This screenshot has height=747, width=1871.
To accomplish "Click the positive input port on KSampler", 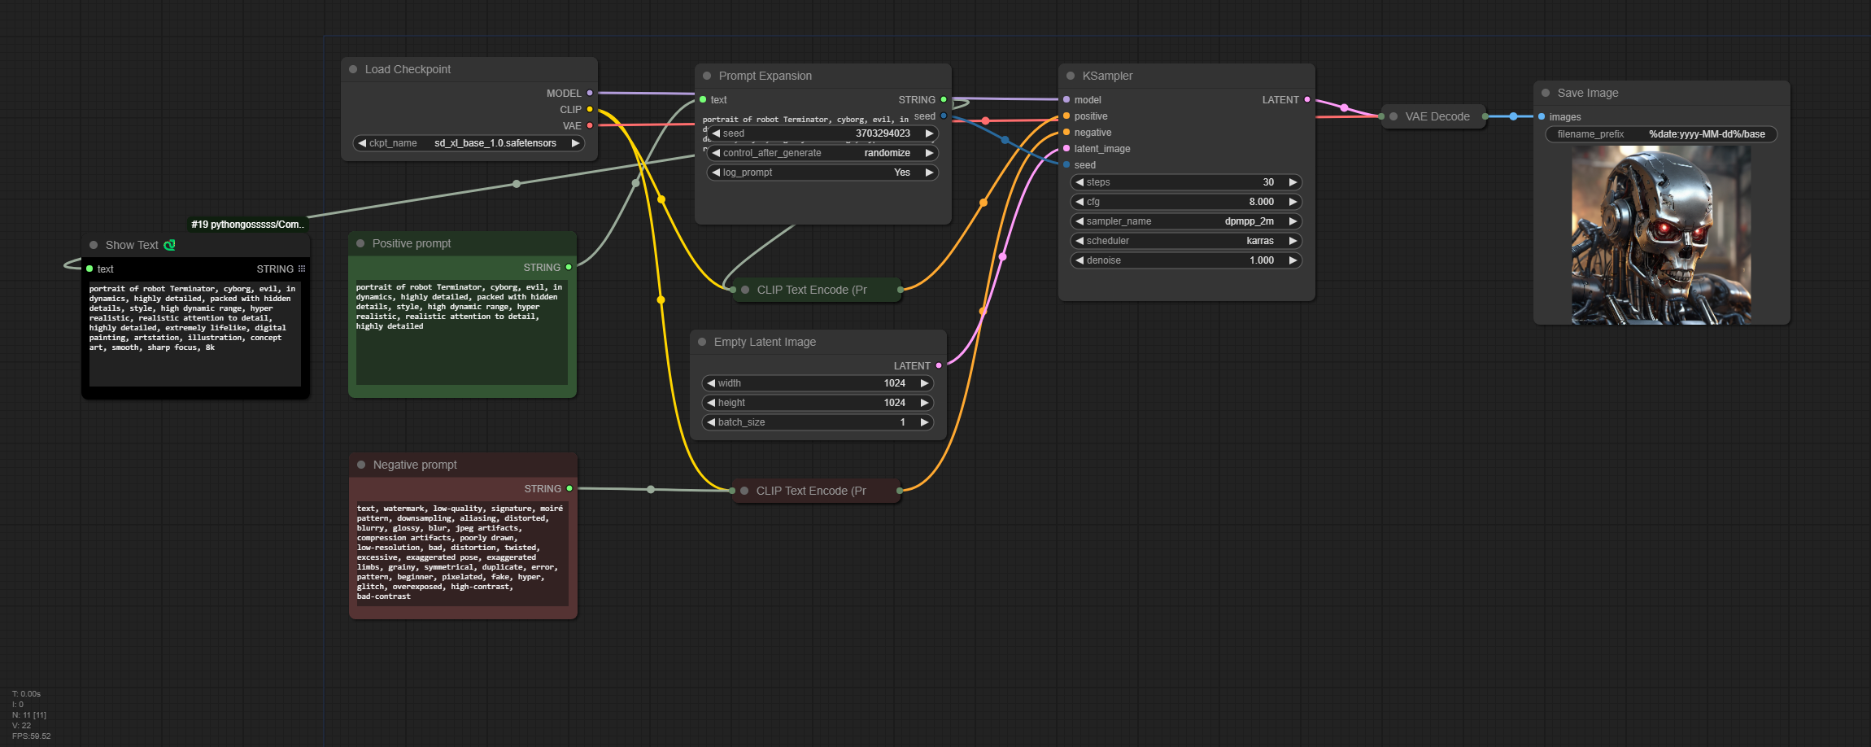I will pyautogui.click(x=1066, y=116).
